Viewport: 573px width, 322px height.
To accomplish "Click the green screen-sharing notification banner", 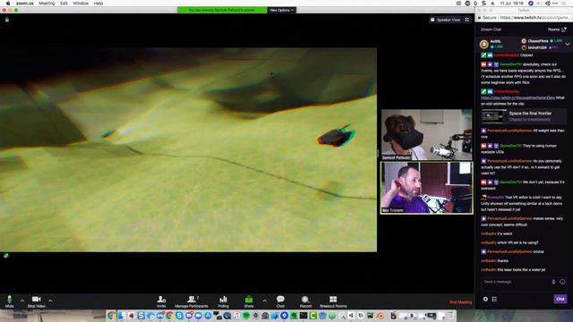I will [x=222, y=10].
